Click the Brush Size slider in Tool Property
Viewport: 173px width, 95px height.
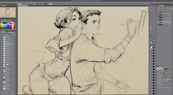(163, 71)
